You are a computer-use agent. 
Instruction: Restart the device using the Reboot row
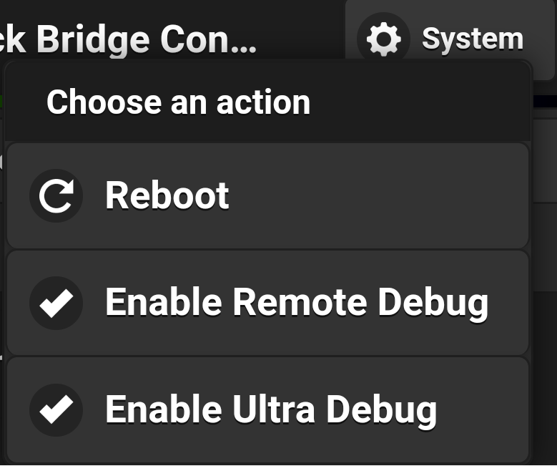(268, 195)
